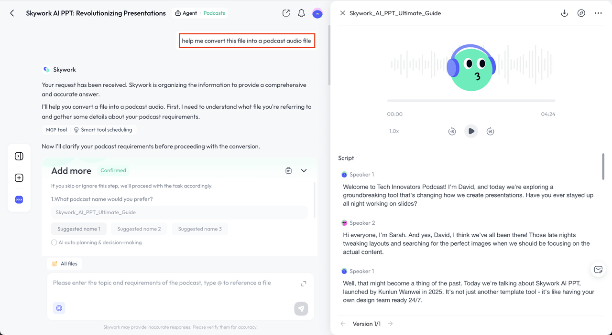
Task: Select the Agent tab
Action: [186, 13]
